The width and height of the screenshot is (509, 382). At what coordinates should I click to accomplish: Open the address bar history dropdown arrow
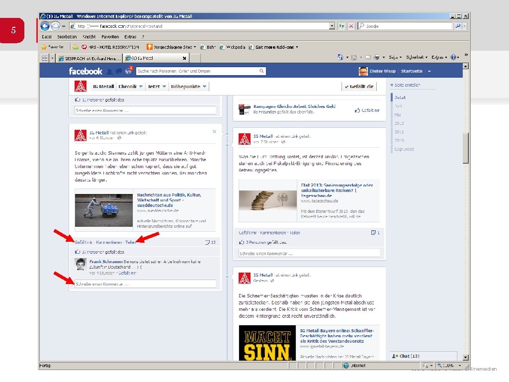(332, 26)
